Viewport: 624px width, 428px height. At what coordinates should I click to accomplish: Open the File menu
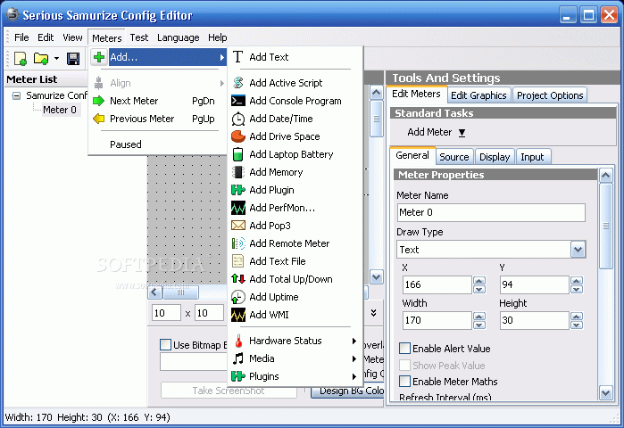click(x=21, y=37)
